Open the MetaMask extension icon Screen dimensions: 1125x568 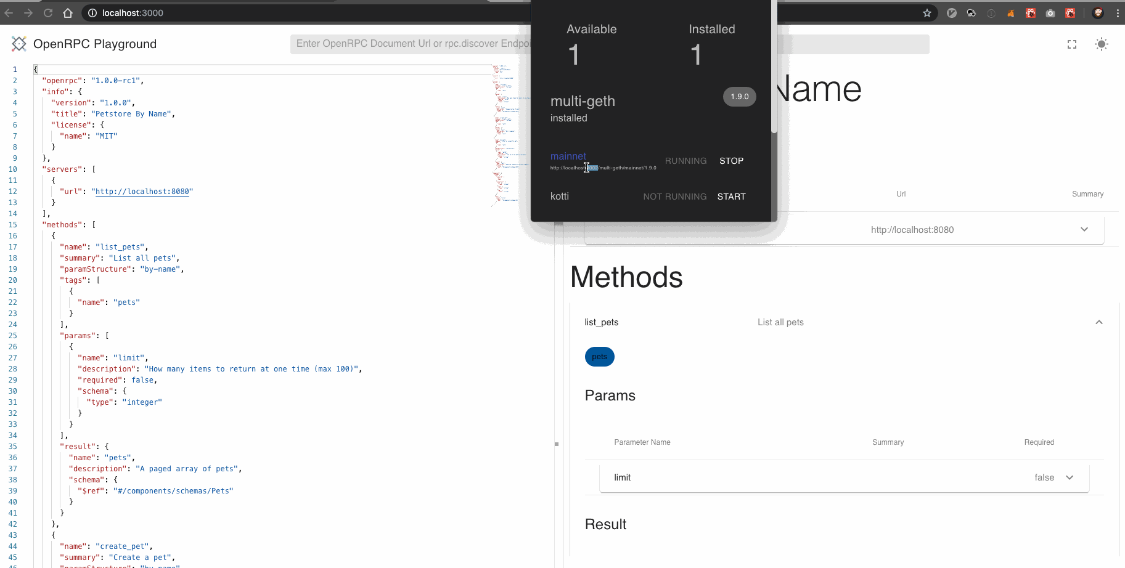[x=1011, y=13]
